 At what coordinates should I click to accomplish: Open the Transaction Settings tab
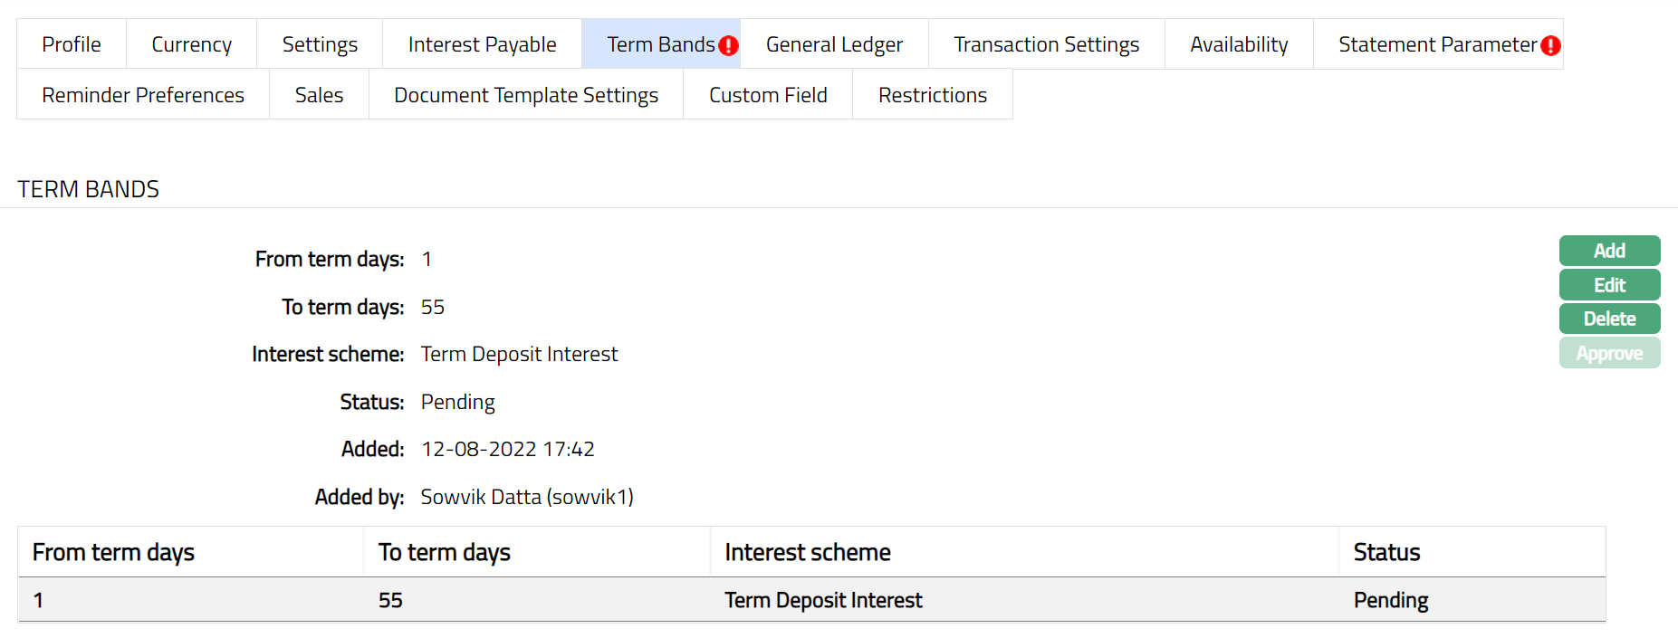pos(1046,44)
